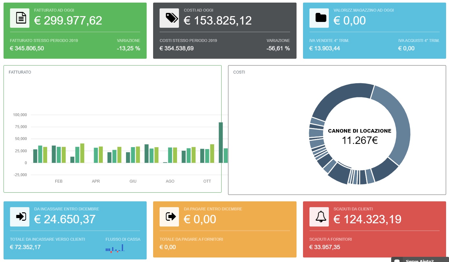Click the Canone di Locazione label in donut center
The width and height of the screenshot is (449, 262).
pos(360,131)
